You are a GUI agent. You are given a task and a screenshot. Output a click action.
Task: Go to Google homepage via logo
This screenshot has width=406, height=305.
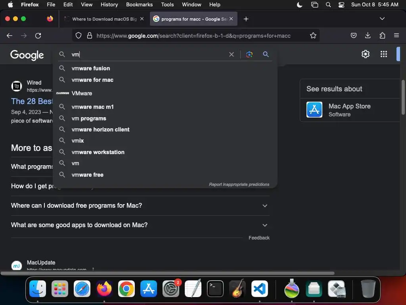(27, 55)
